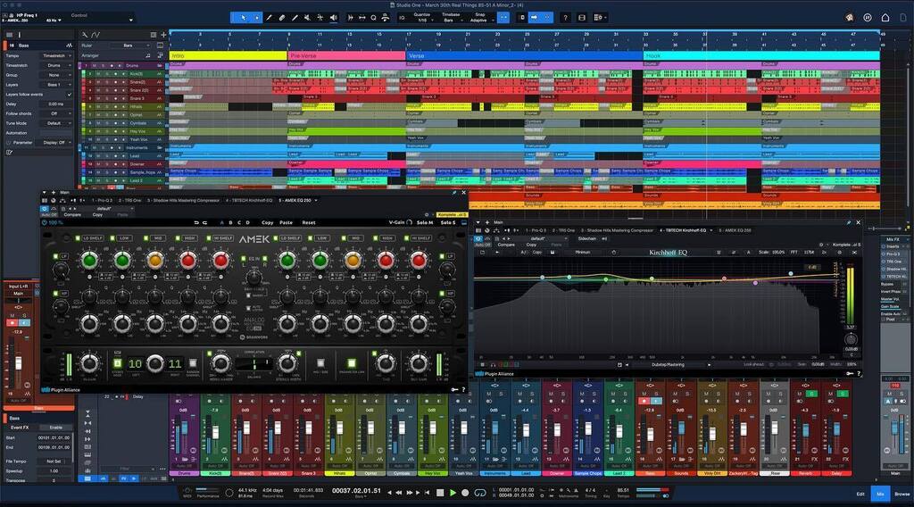Click Compare in the AMEK window header

click(72, 214)
